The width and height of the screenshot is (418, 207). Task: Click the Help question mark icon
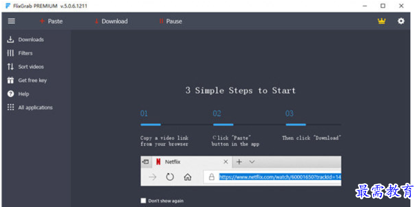tap(11, 94)
